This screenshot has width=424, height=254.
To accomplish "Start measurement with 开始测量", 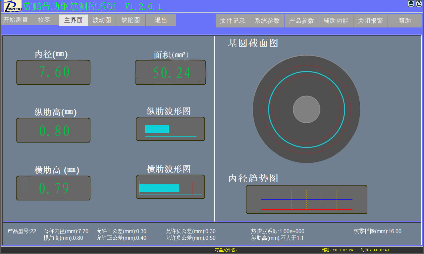I will tap(16, 20).
